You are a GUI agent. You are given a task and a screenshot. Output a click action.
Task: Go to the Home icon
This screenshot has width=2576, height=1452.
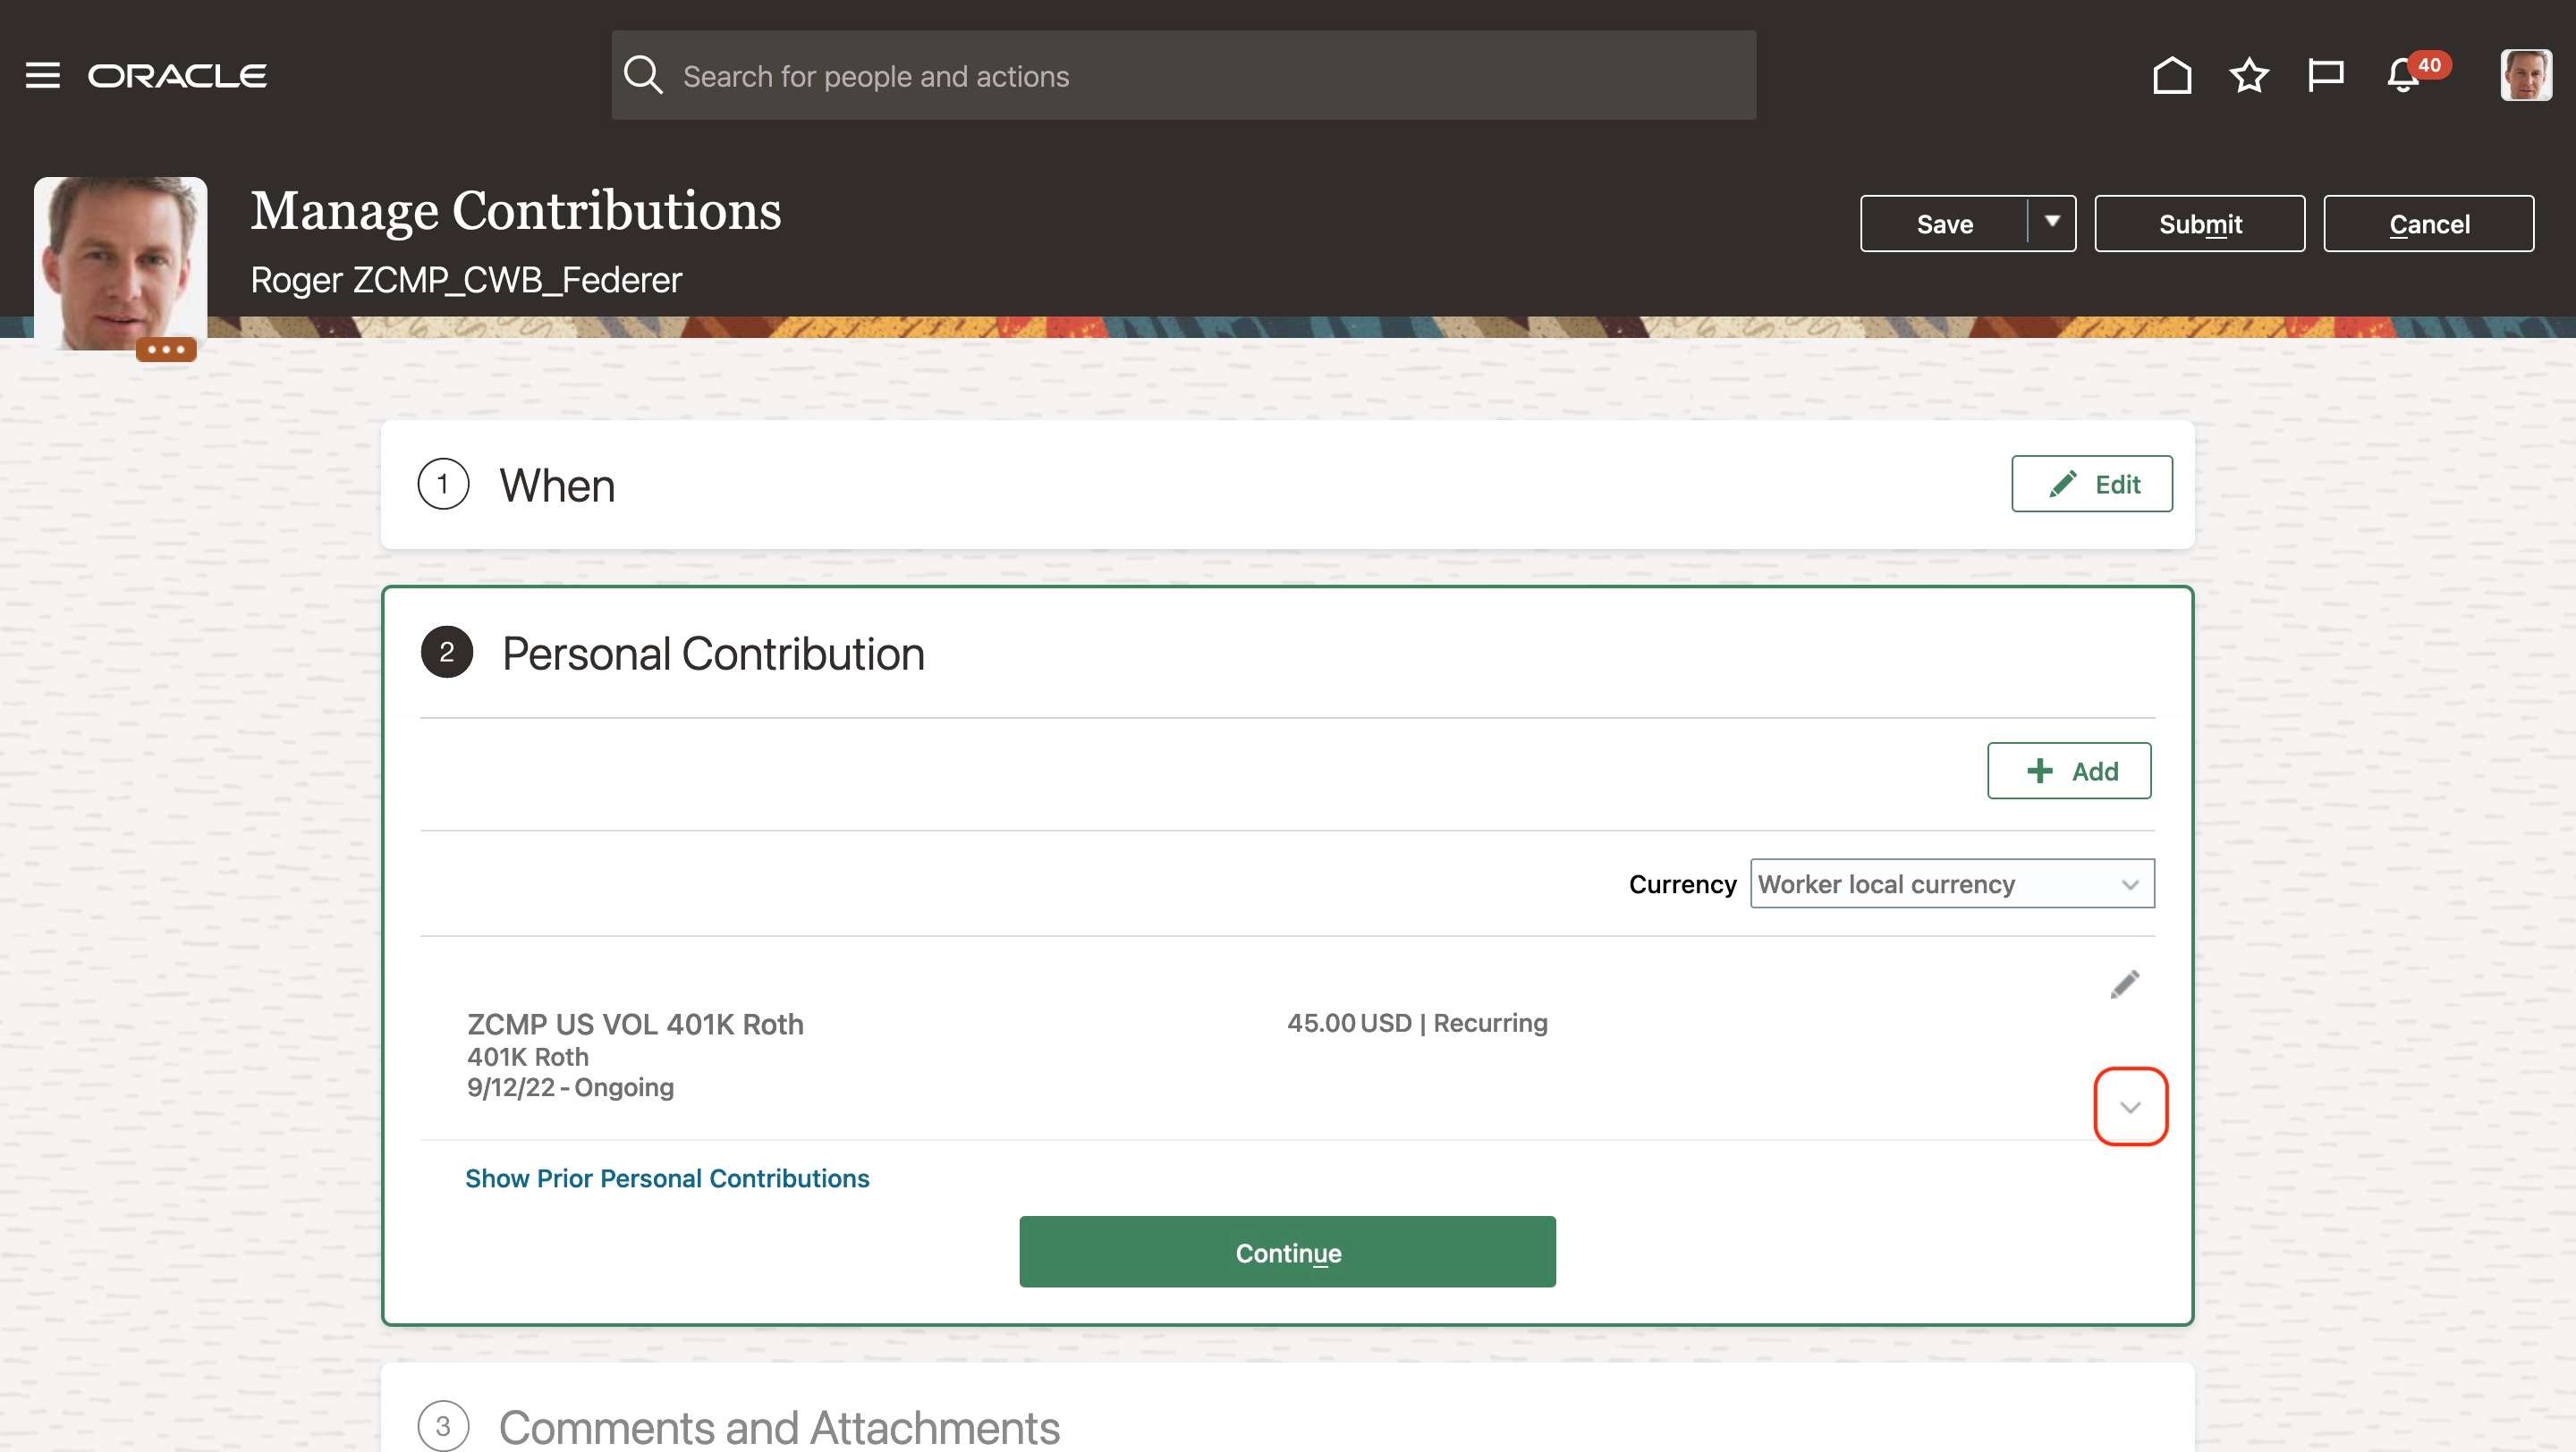tap(2171, 76)
